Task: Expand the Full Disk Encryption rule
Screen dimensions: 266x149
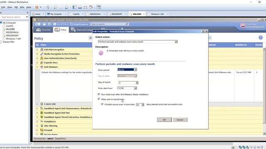Action: coord(37,50)
